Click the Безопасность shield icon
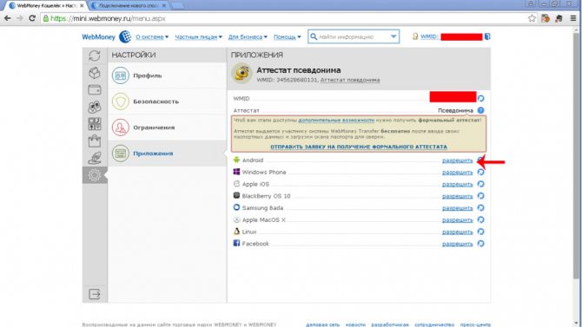The width and height of the screenshot is (582, 327). (x=121, y=101)
